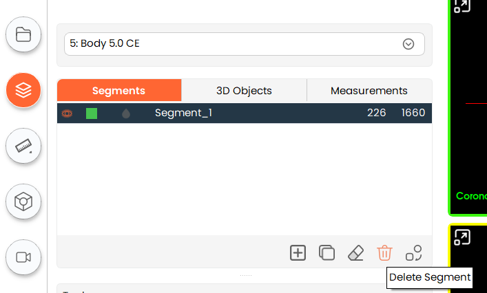Open the series dropdown arrow
Image resolution: width=487 pixels, height=293 pixels.
click(x=408, y=44)
